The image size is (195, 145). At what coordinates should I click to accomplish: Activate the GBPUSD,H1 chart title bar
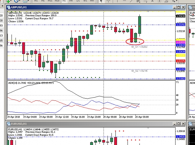click(x=90, y=7)
